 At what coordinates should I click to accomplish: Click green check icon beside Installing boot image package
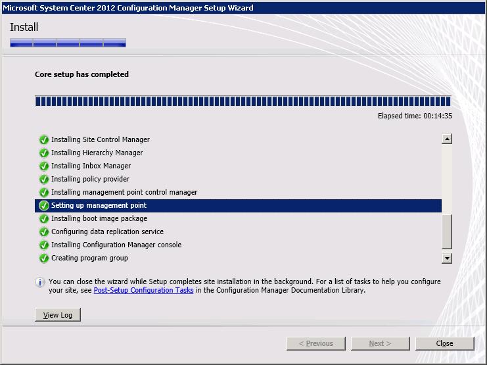click(x=44, y=218)
